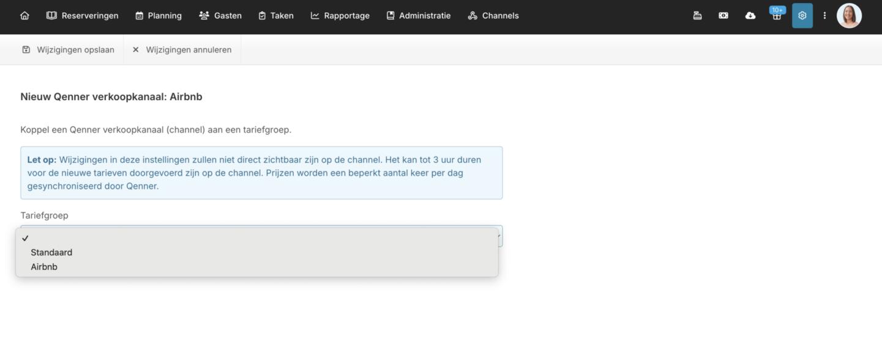Image resolution: width=882 pixels, height=345 pixels.
Task: Choose Airbnb in the Tariefgroep dropdown
Action: tap(44, 267)
